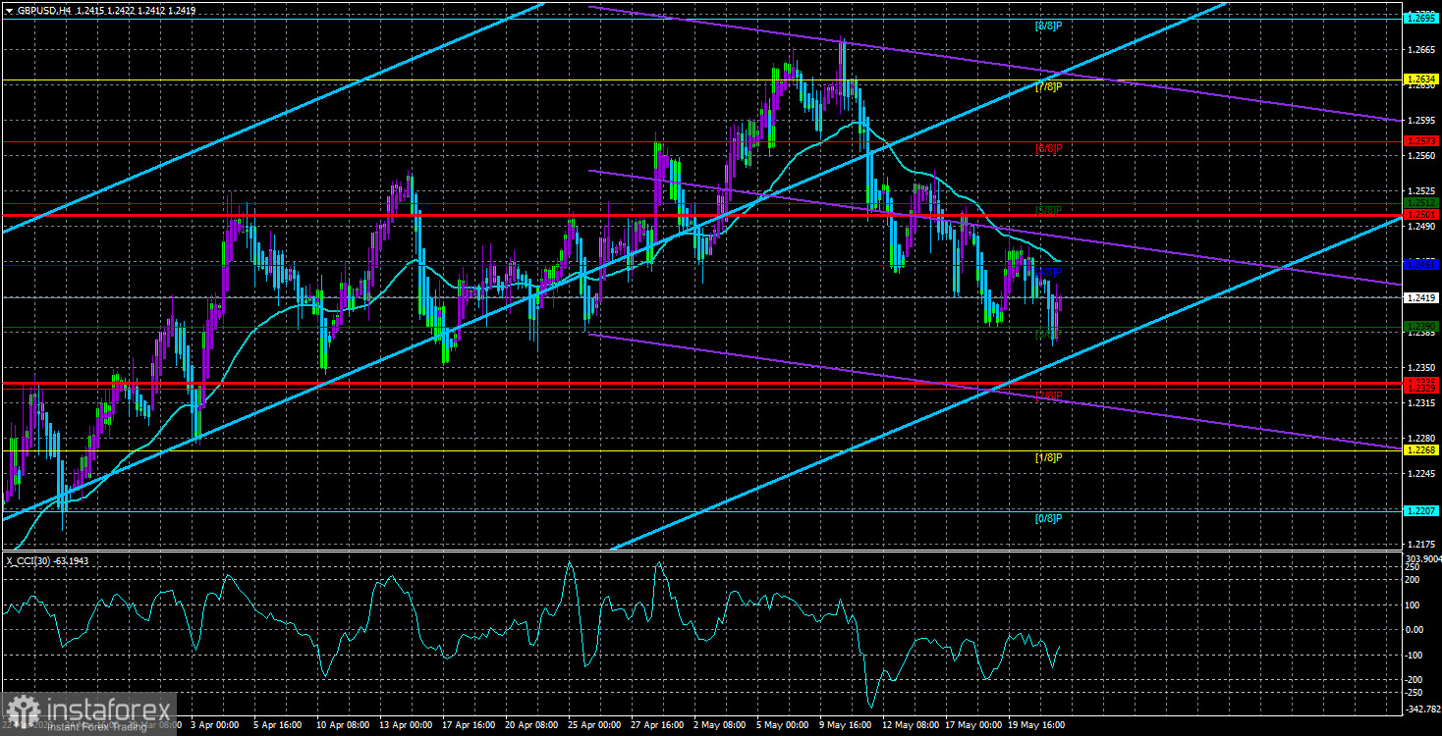Select the red [2/8]P level label
1442x736 pixels.
click(x=1047, y=395)
